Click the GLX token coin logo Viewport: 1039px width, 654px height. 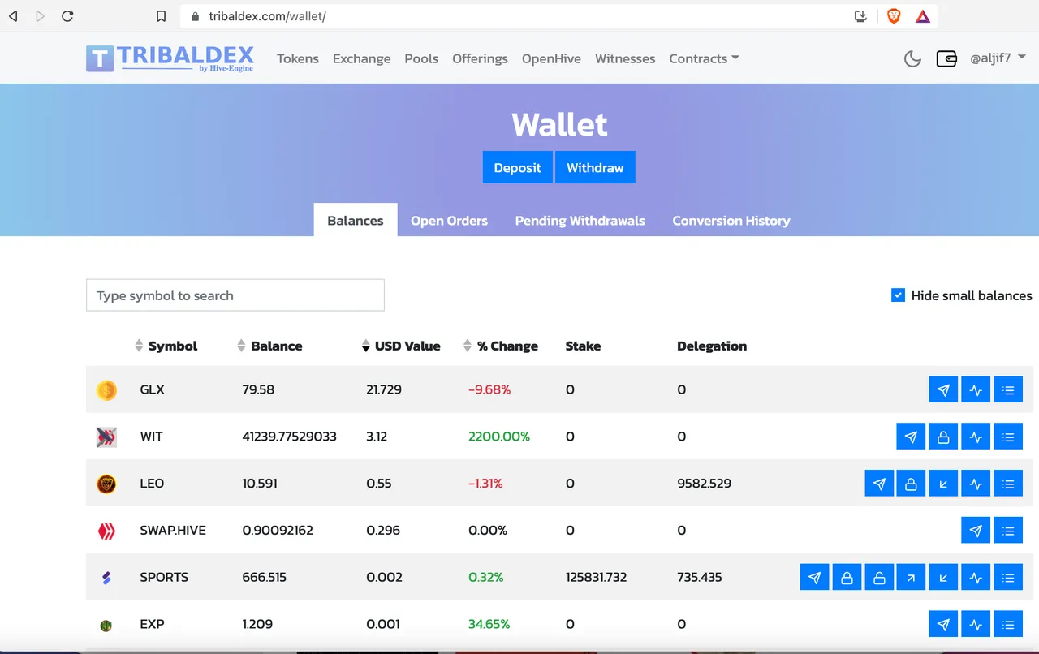tap(106, 390)
